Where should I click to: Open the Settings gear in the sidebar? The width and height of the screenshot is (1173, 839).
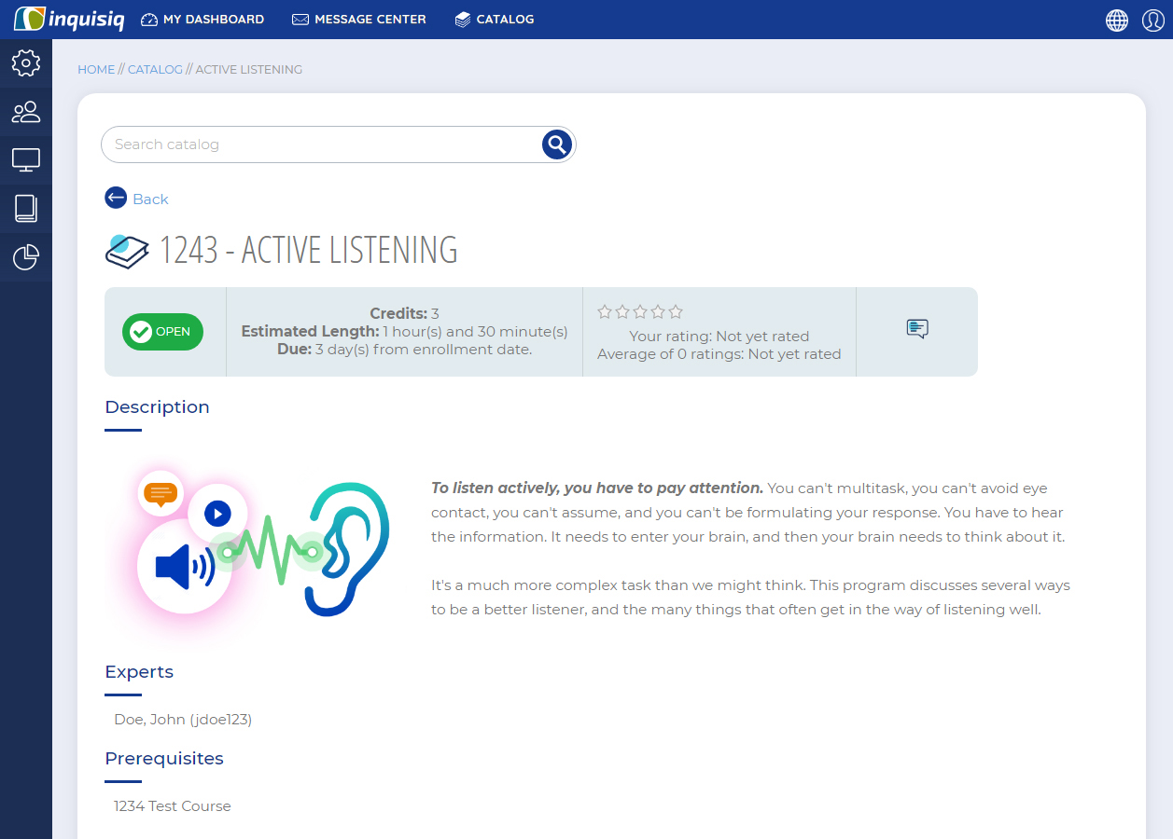[25, 63]
